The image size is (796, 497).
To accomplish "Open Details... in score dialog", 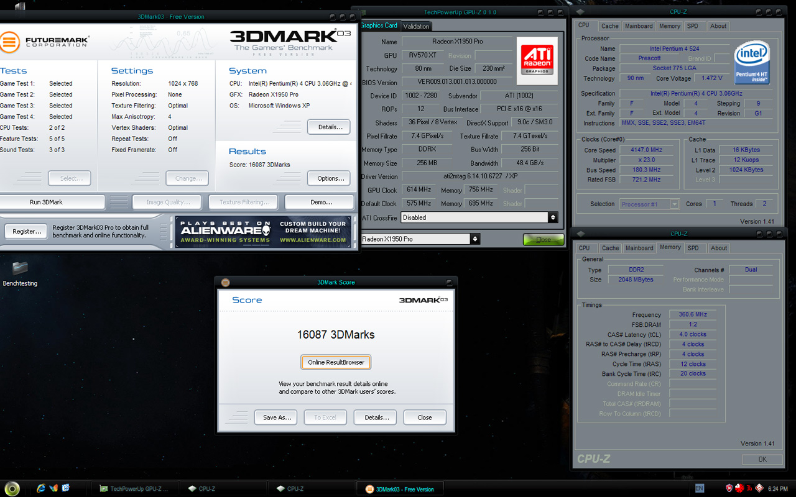I will pos(375,417).
